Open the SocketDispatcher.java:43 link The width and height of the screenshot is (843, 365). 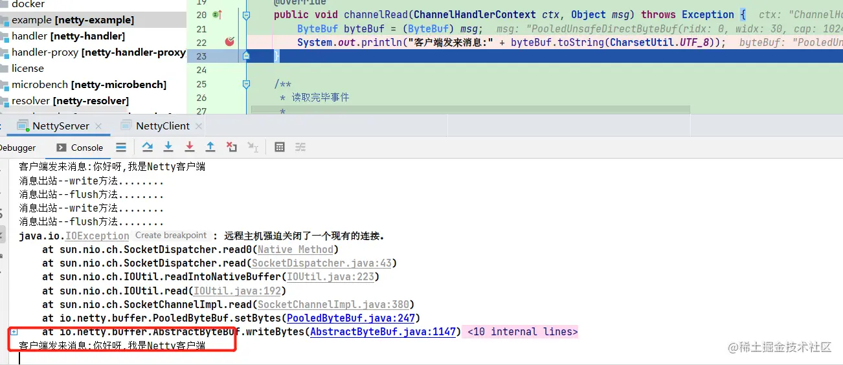coord(322,263)
